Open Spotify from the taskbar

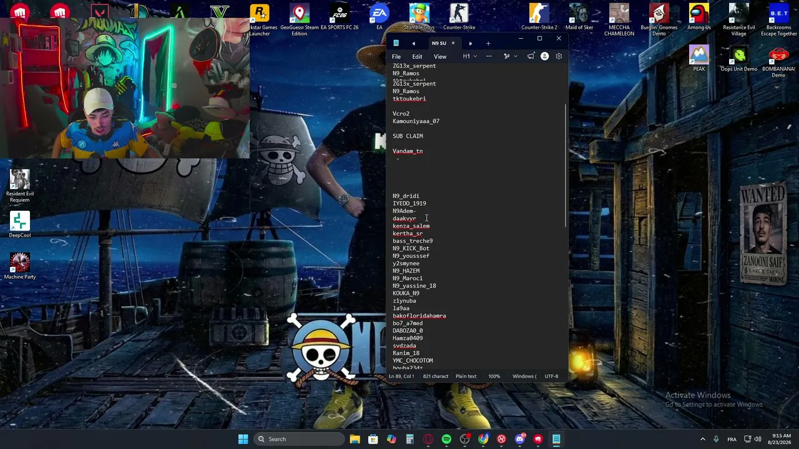(446, 439)
